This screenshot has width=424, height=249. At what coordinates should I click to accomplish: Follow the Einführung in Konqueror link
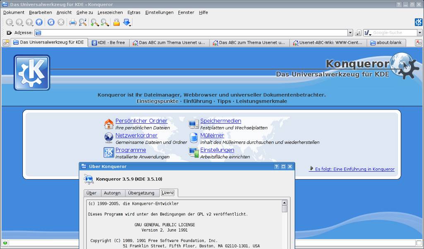point(354,169)
